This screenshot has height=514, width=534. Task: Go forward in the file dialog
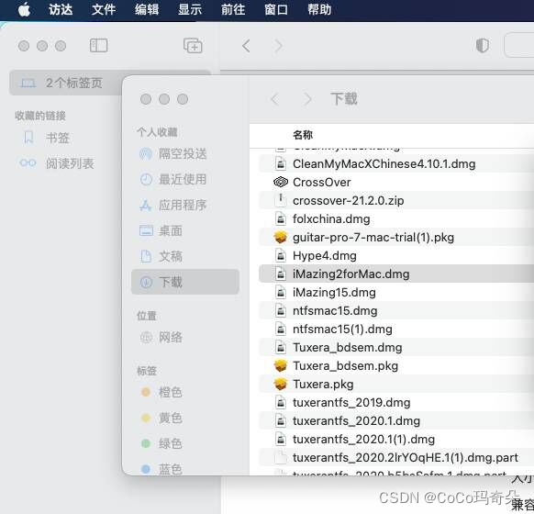(x=307, y=99)
